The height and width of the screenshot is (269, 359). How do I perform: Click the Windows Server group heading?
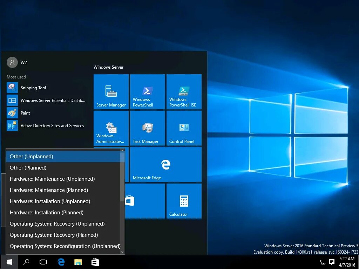point(108,67)
